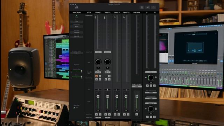Select the Playback 3-4 header
The image size is (224, 126).
126,13
